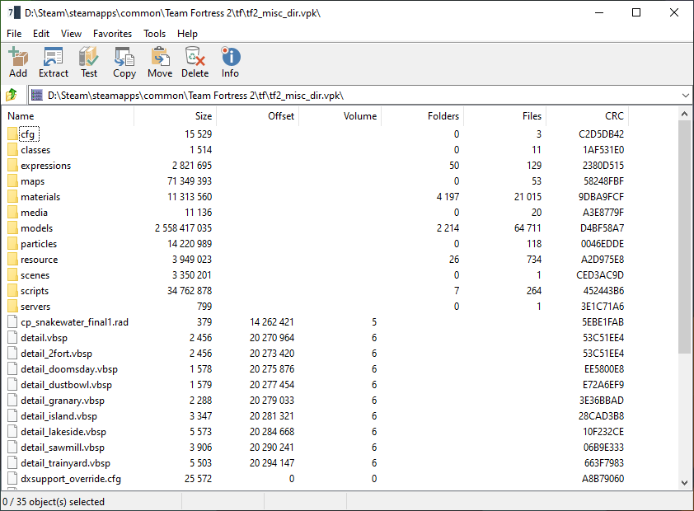Select the materials folder icon
Screen dimensions: 694x511
click(12, 197)
